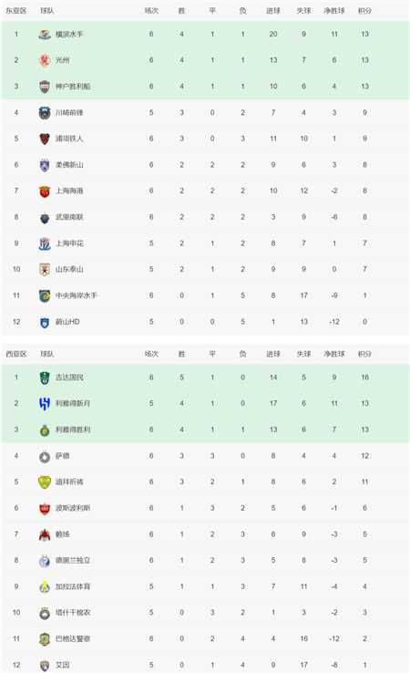Click 净胜球 header in 西亚区 table
Viewport: 410px width, 673px height.
tap(334, 354)
